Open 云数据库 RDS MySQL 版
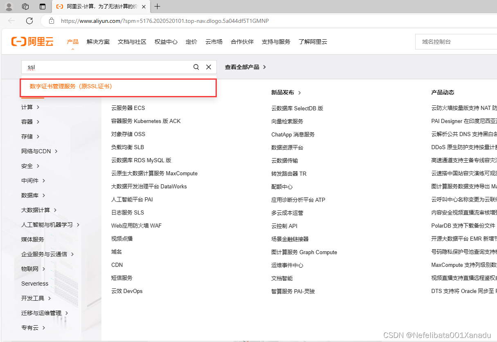497x342 pixels. pyautogui.click(x=141, y=160)
